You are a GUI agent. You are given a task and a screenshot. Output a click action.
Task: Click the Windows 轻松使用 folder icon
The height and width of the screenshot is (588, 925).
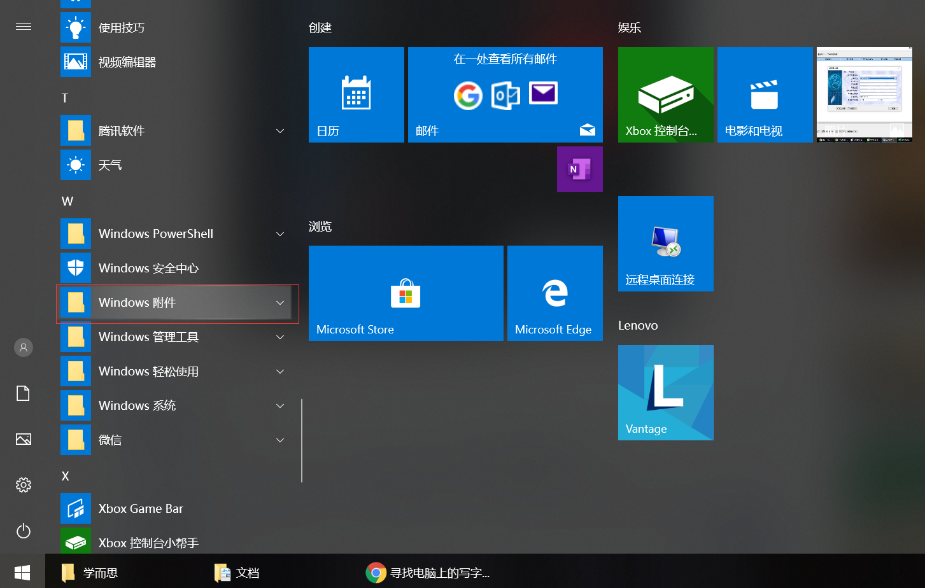coord(76,371)
